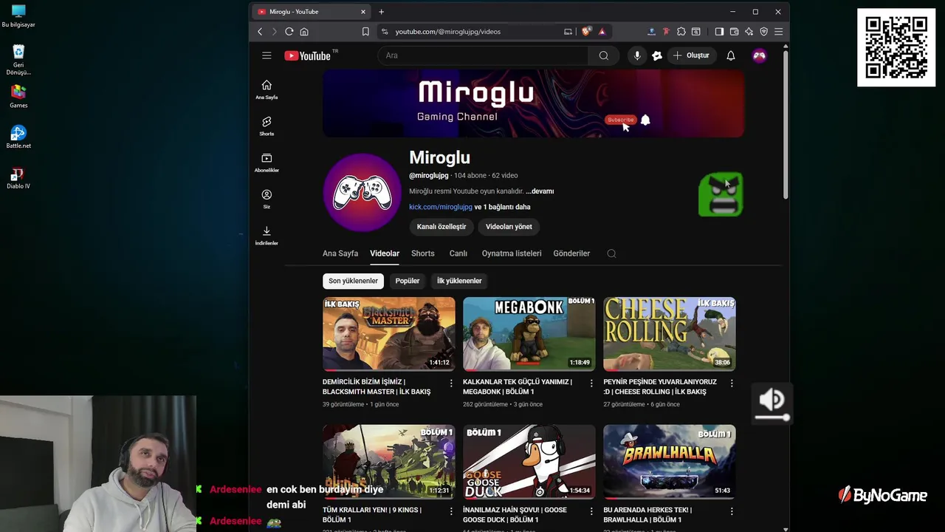Go to Ana Sayfa in sidebar
945x532 pixels.
point(267,89)
